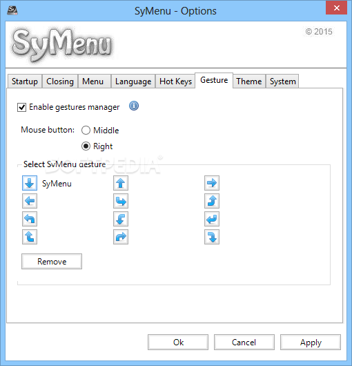Confirm settings with Ok button
This screenshot has width=352, height=366.
178,343
